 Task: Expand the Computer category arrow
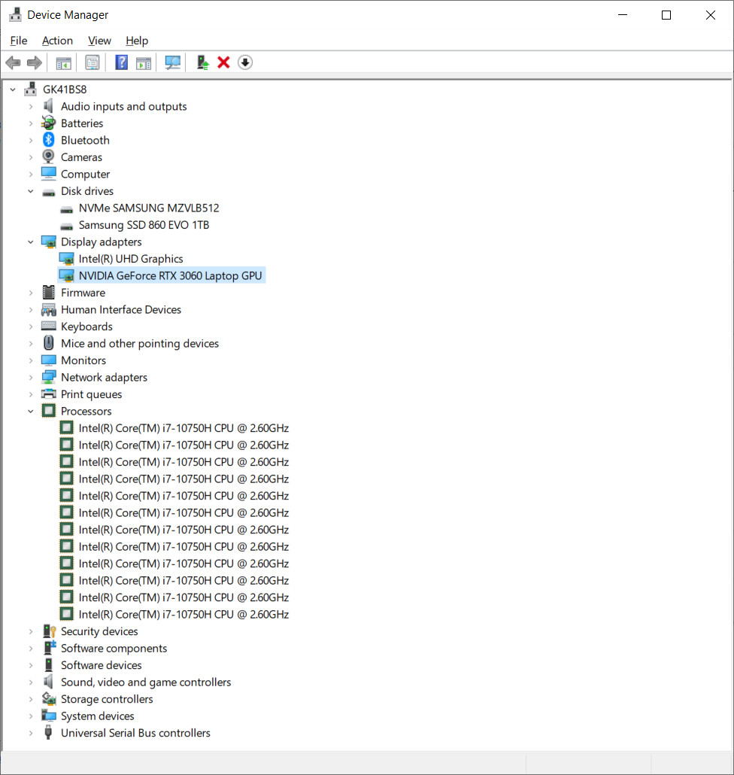[x=31, y=175]
